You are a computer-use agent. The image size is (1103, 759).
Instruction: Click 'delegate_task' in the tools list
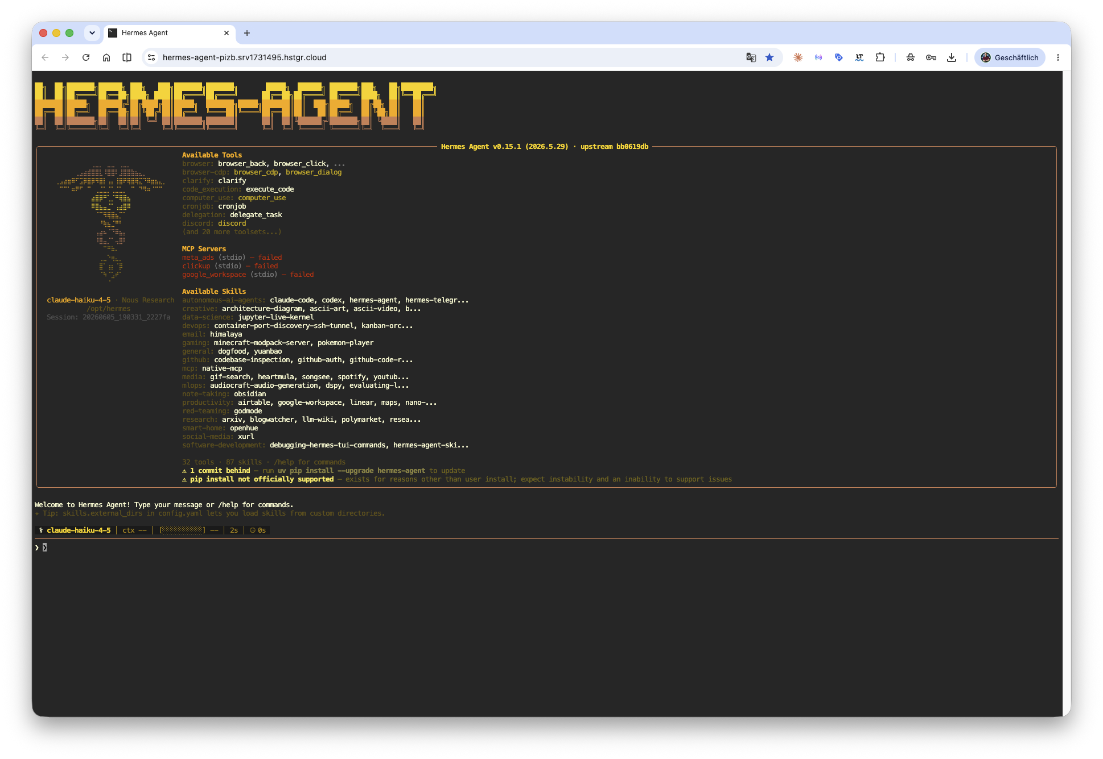pos(256,215)
